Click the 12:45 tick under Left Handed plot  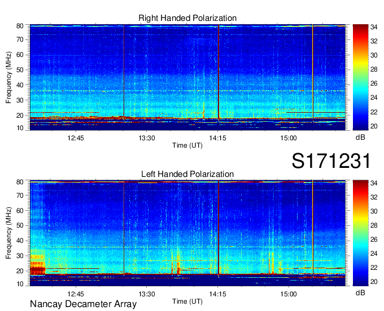[x=76, y=294]
